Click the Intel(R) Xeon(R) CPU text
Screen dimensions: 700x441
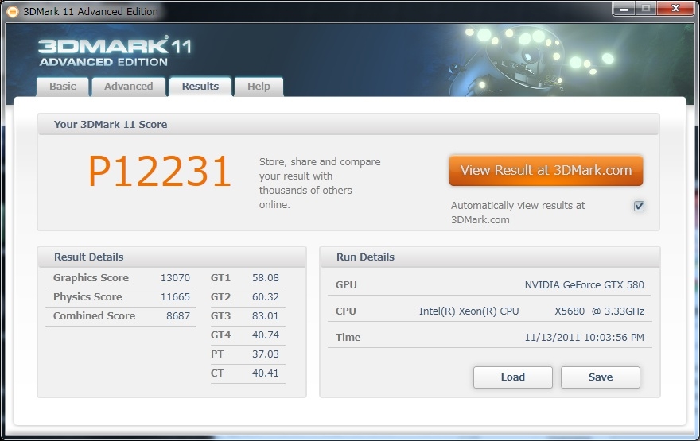pos(469,311)
